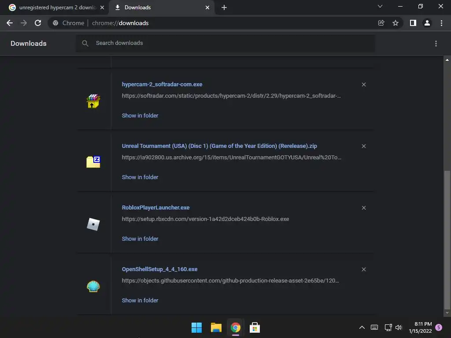Open the Downloads page more actions menu
451x338 pixels.
[x=436, y=44]
